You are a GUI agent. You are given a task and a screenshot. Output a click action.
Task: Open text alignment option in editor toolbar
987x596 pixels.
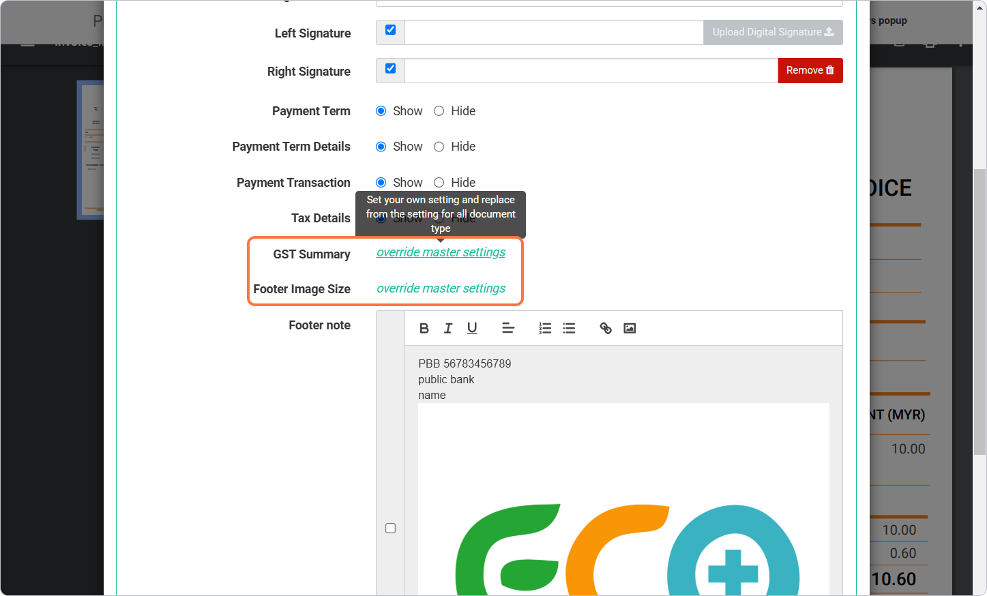pyautogui.click(x=508, y=328)
